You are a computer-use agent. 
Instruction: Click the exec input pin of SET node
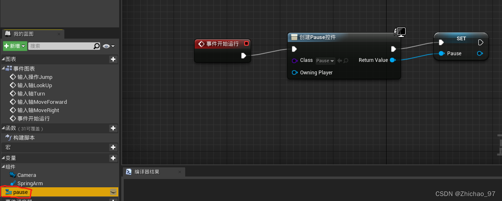[x=441, y=42]
